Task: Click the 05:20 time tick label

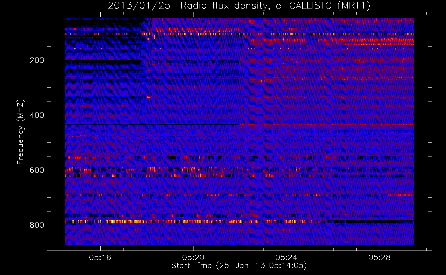Action: coord(193,257)
